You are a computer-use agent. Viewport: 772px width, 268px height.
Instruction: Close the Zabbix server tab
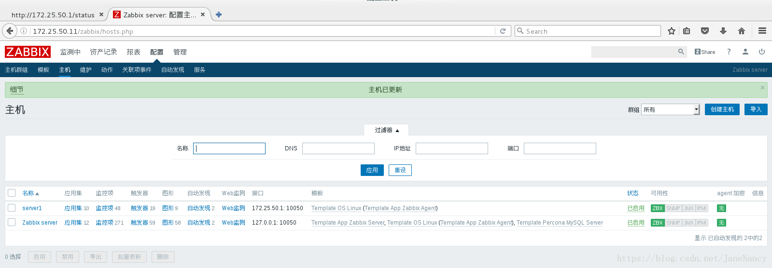[203, 14]
